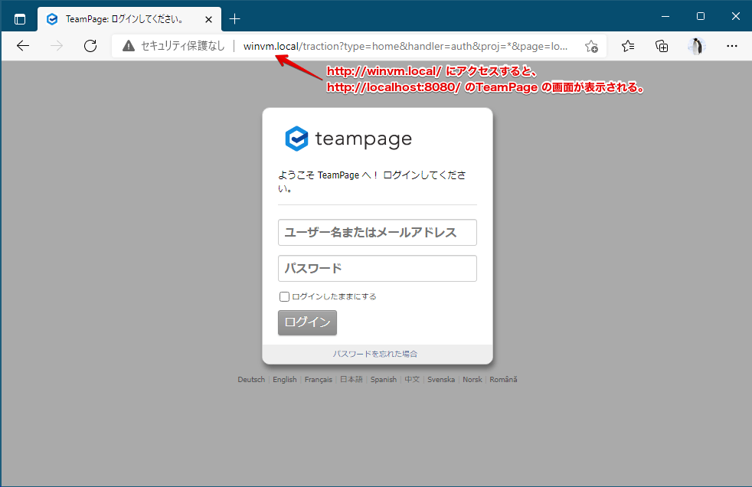The height and width of the screenshot is (487, 752).
Task: Click the address bar URL text
Action: 406,46
